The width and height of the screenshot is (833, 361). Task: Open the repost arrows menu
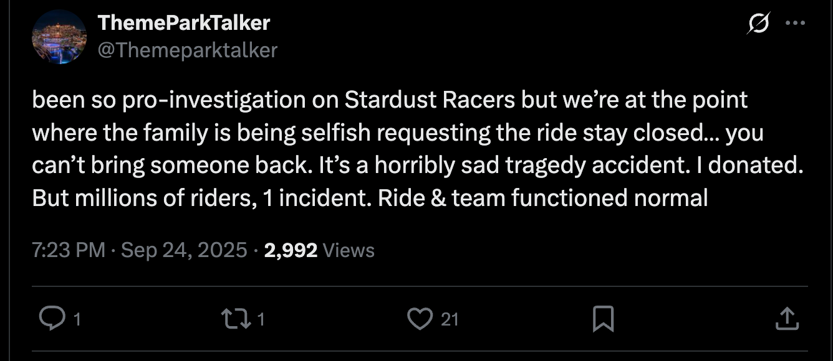point(235,319)
